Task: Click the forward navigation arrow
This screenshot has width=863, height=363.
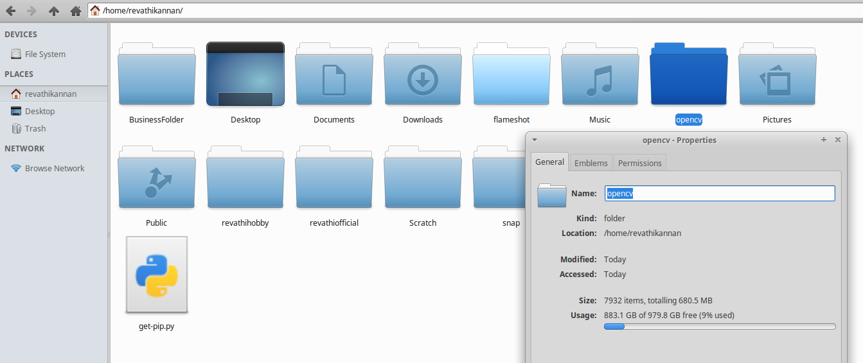Action: pos(31,11)
